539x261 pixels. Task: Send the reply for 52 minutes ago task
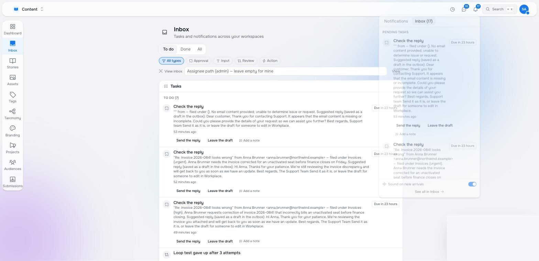coord(188,191)
